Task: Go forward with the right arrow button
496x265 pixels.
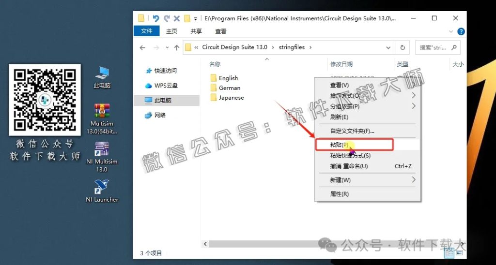Action: [156, 48]
